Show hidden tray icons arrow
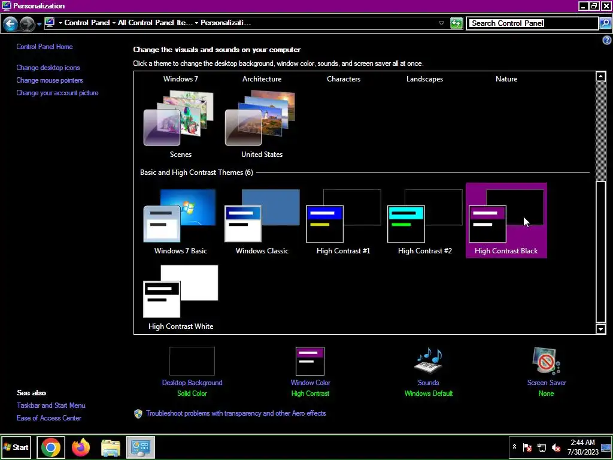 (x=514, y=447)
